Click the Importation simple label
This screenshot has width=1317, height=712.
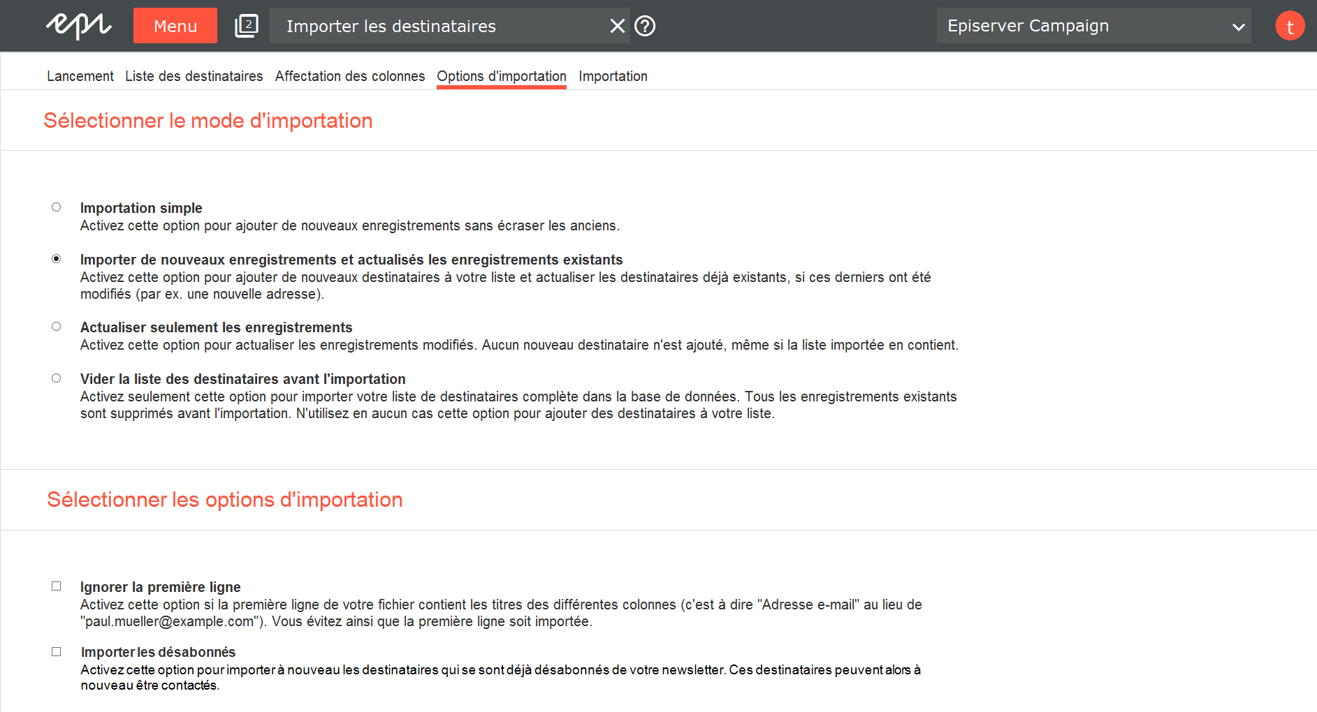click(x=141, y=208)
